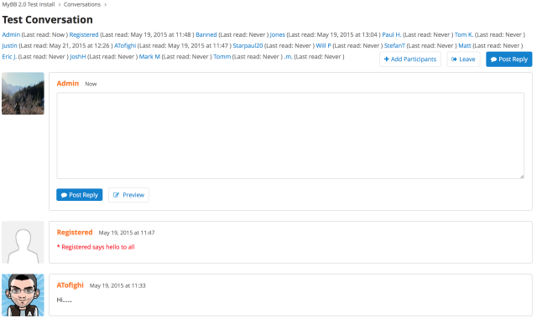Open Starpaul20 participant link
This screenshot has height=318, width=537.
click(248, 45)
